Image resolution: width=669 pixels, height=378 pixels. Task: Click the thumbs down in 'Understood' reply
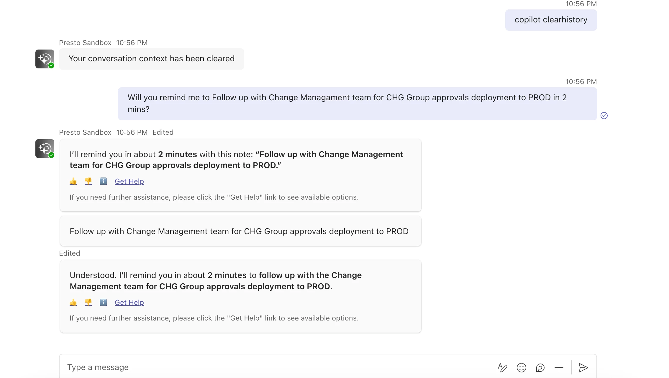(x=88, y=303)
